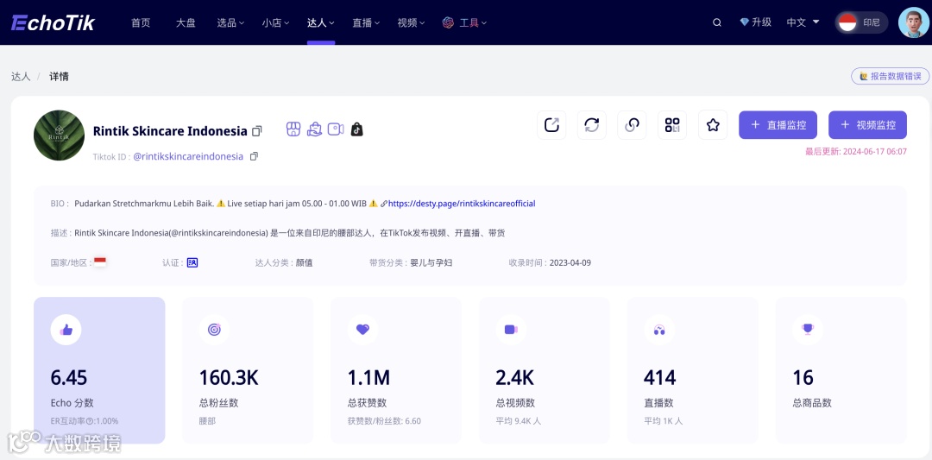Click the 直播监控 button
Viewport: 932px width, 460px height.
(778, 125)
